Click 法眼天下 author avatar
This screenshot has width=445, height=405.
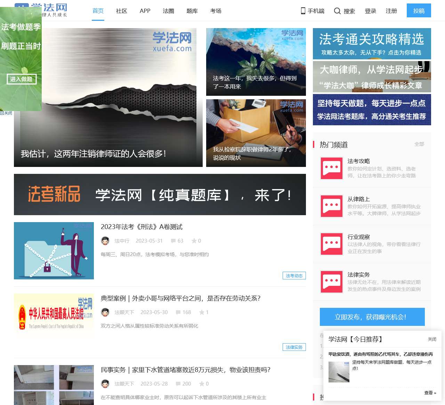point(105,312)
